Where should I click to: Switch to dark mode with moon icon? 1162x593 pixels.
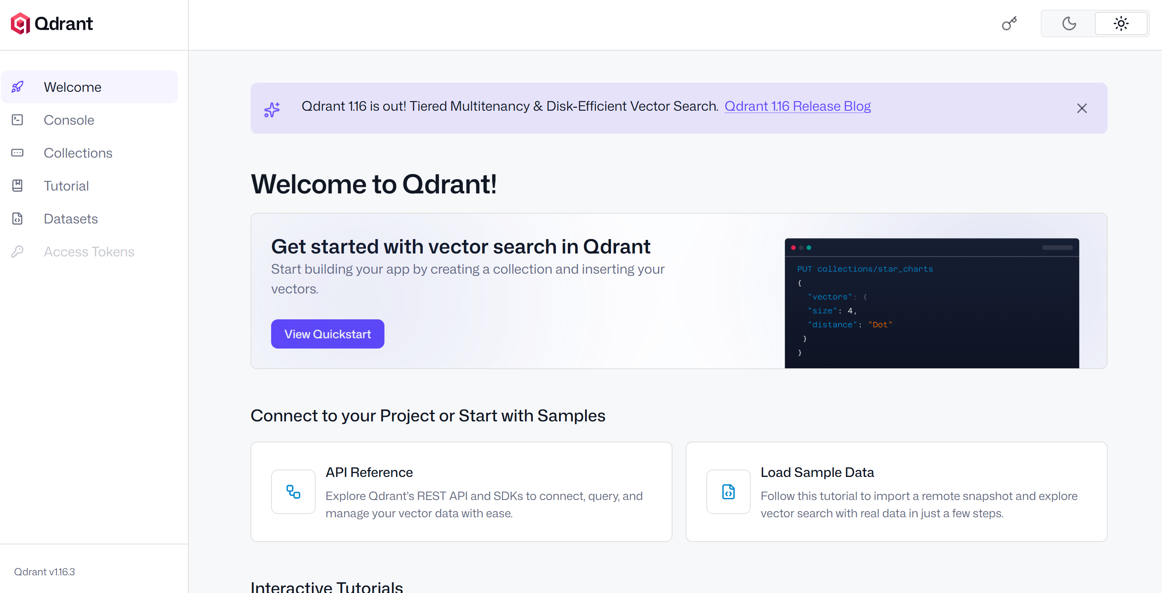pos(1068,23)
